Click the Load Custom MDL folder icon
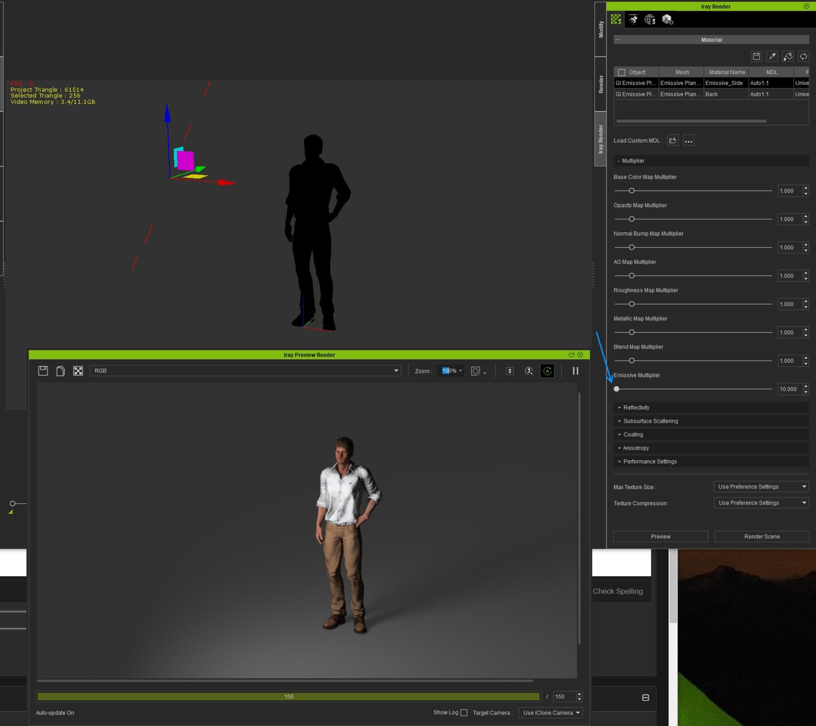 click(x=673, y=140)
